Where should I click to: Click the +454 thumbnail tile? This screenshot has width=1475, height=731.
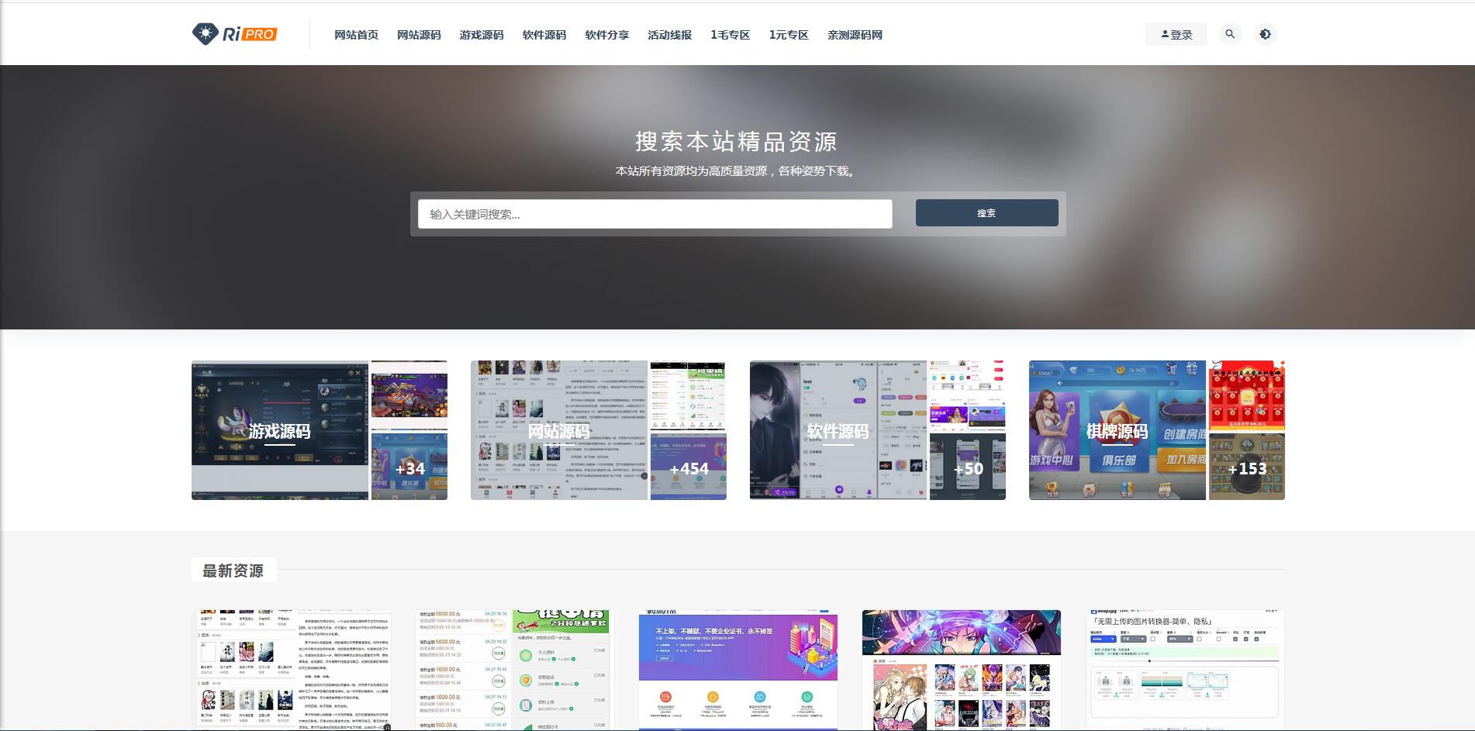[689, 467]
